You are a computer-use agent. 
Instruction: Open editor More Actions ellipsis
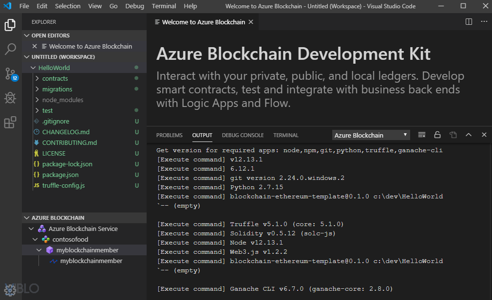484,22
